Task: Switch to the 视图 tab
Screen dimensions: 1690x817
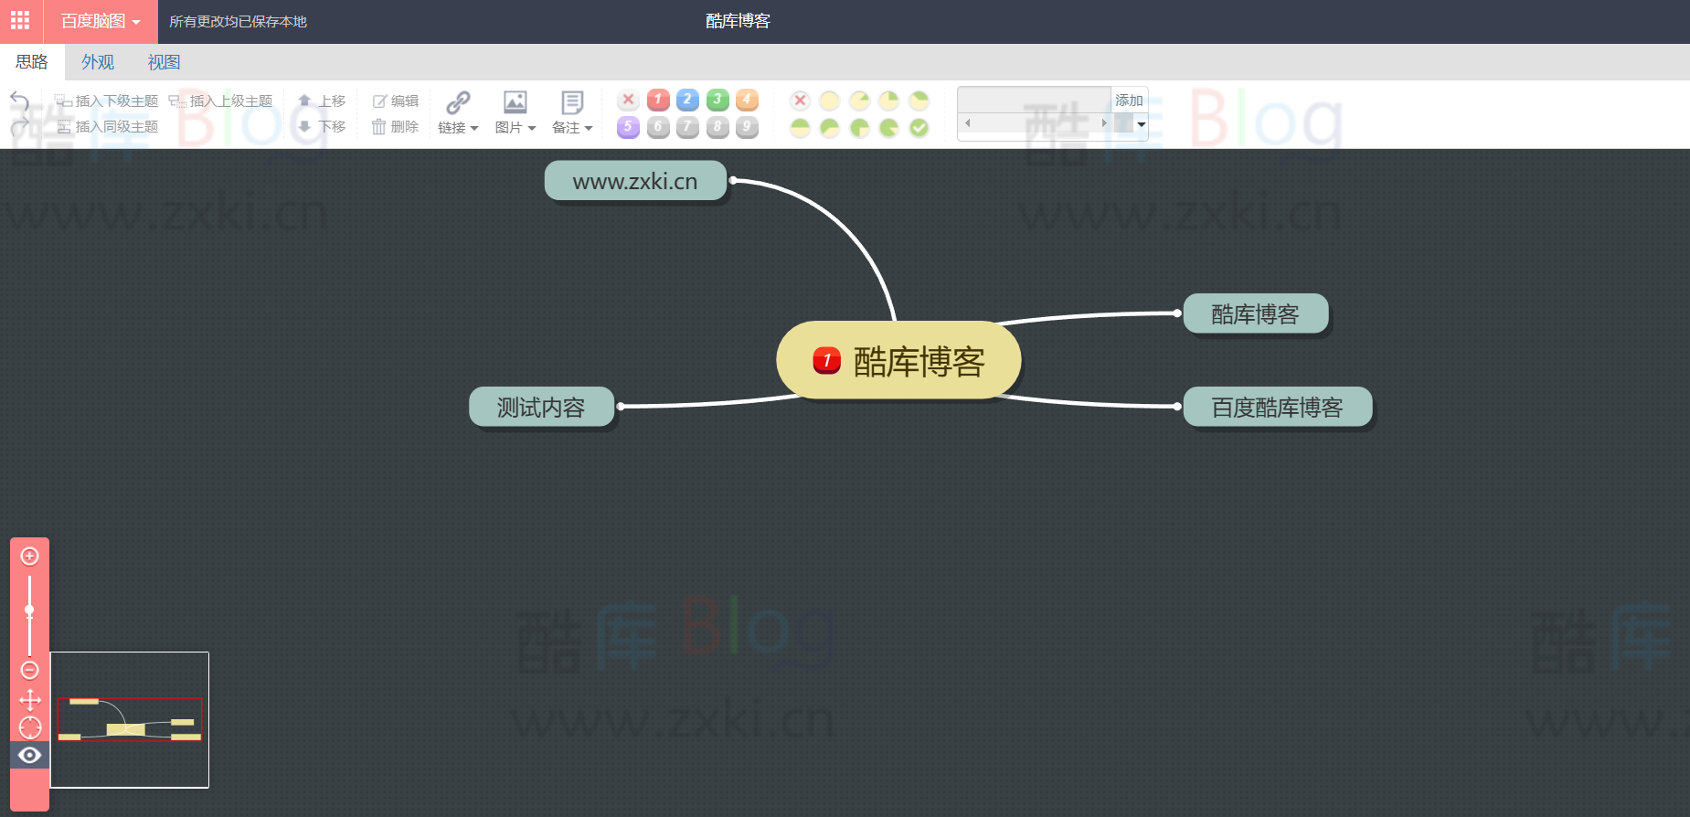Action: point(165,62)
